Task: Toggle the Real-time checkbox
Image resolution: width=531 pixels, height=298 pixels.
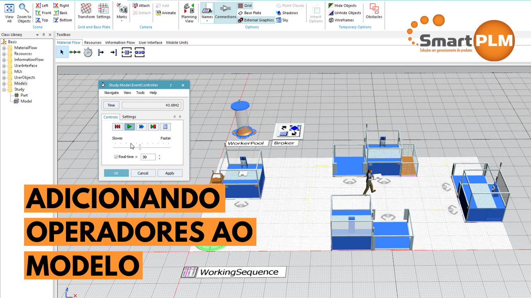Action: pyautogui.click(x=116, y=157)
